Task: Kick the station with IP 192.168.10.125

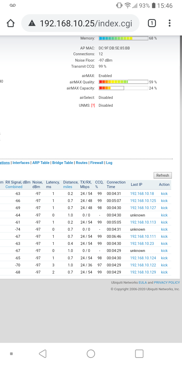Action: (x=164, y=201)
